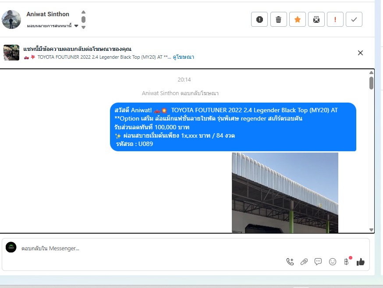Click header small scroll down arrow
The image size is (383, 288).
pyautogui.click(x=83, y=27)
